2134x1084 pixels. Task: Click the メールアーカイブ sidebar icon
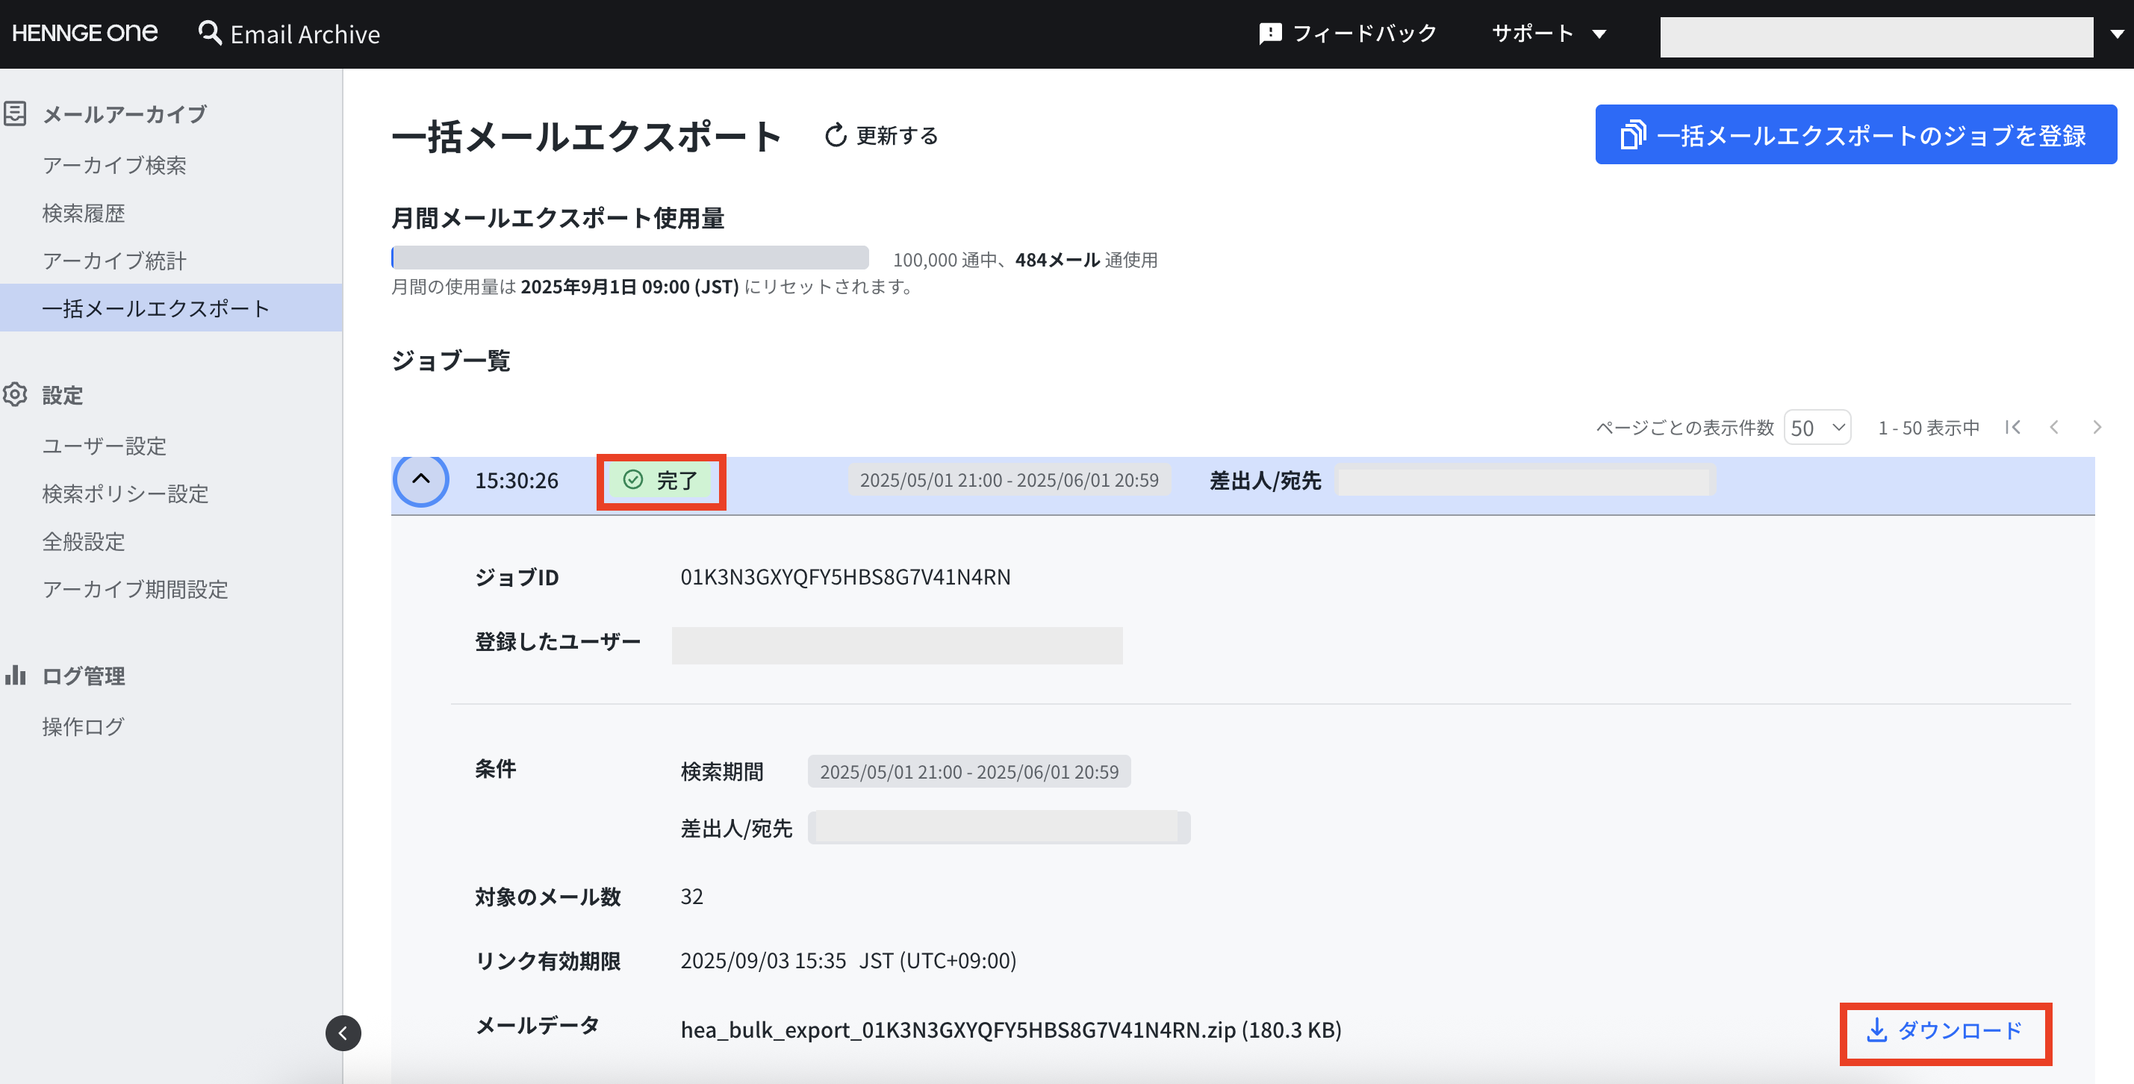pyautogui.click(x=15, y=113)
